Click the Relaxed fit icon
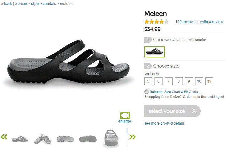225x151 pixels. click(147, 91)
